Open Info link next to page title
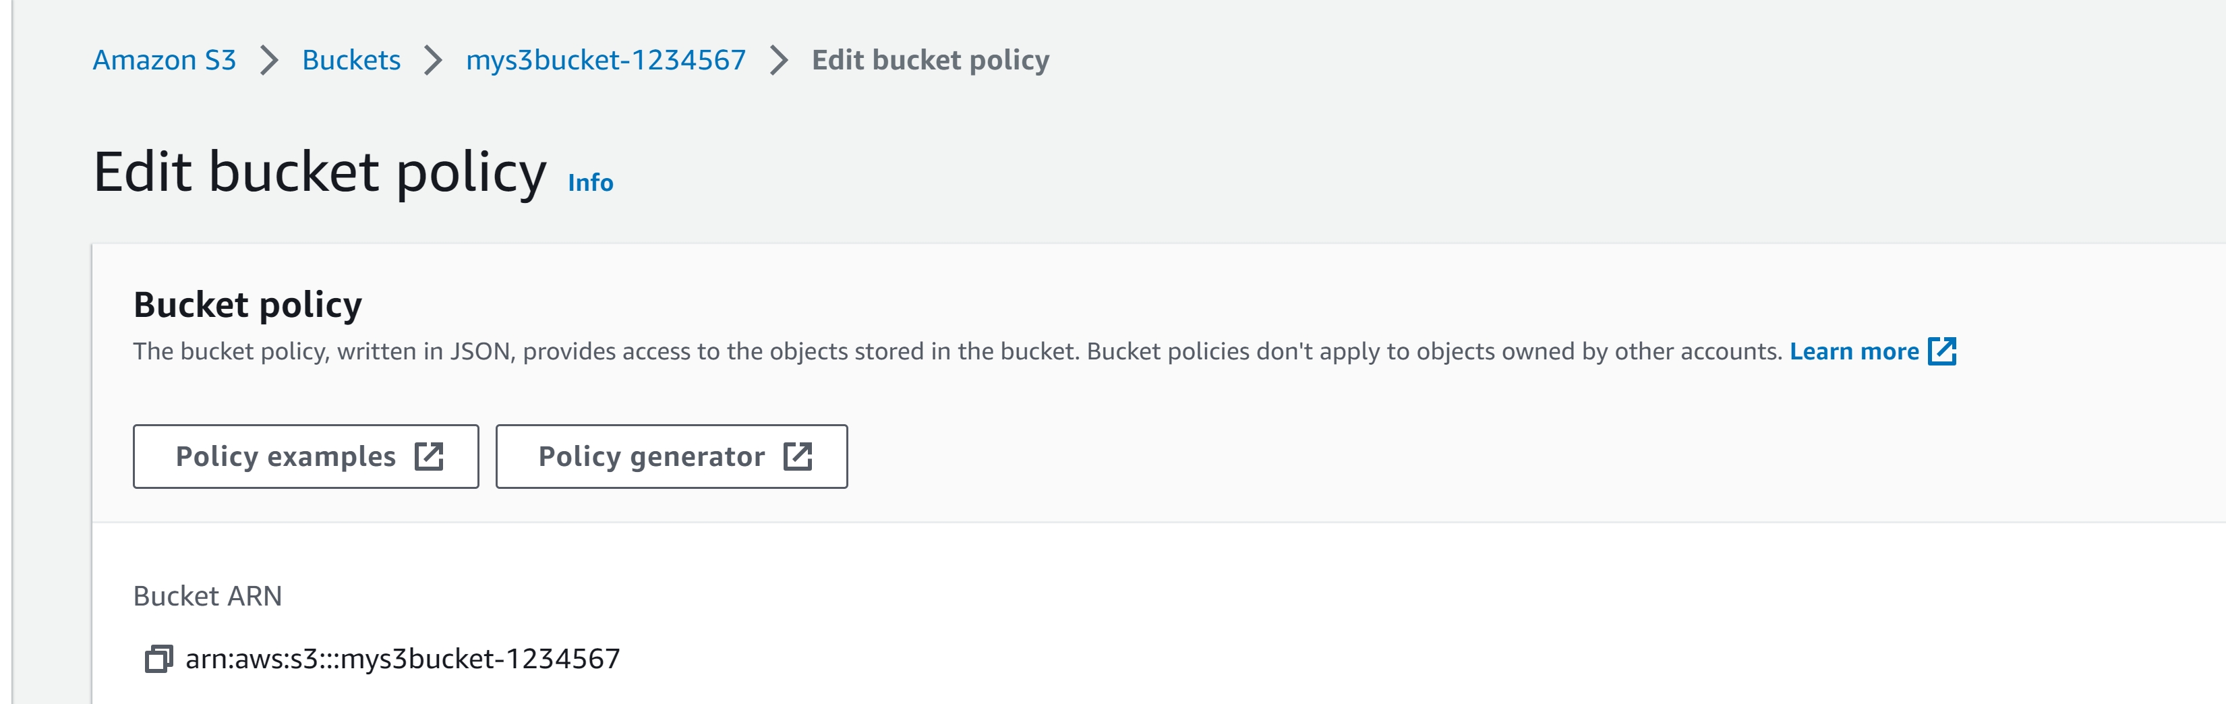2226x704 pixels. point(590,183)
